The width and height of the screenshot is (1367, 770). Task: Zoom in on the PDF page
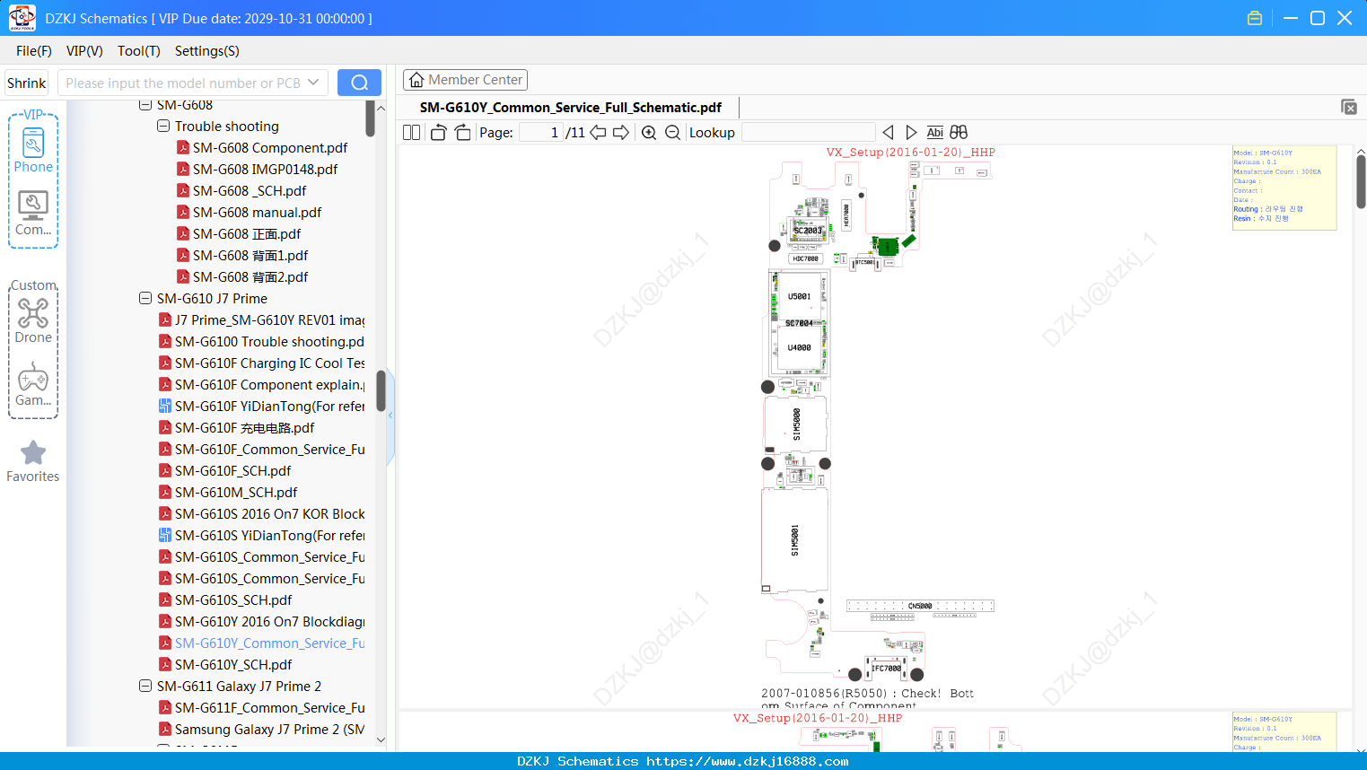(649, 133)
